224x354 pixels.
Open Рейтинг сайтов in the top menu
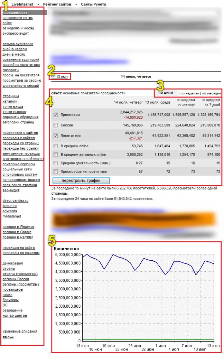coord(57,4)
